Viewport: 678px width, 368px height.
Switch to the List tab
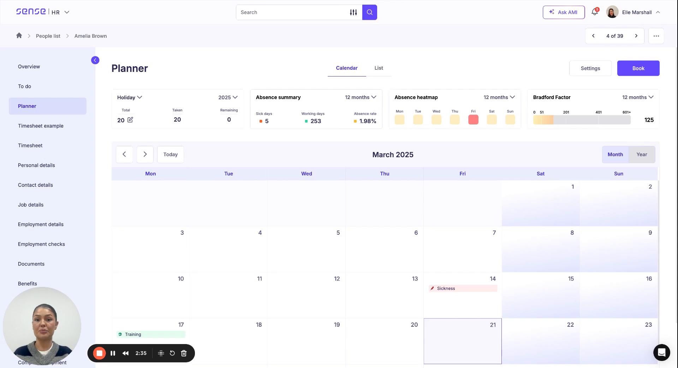click(x=379, y=68)
